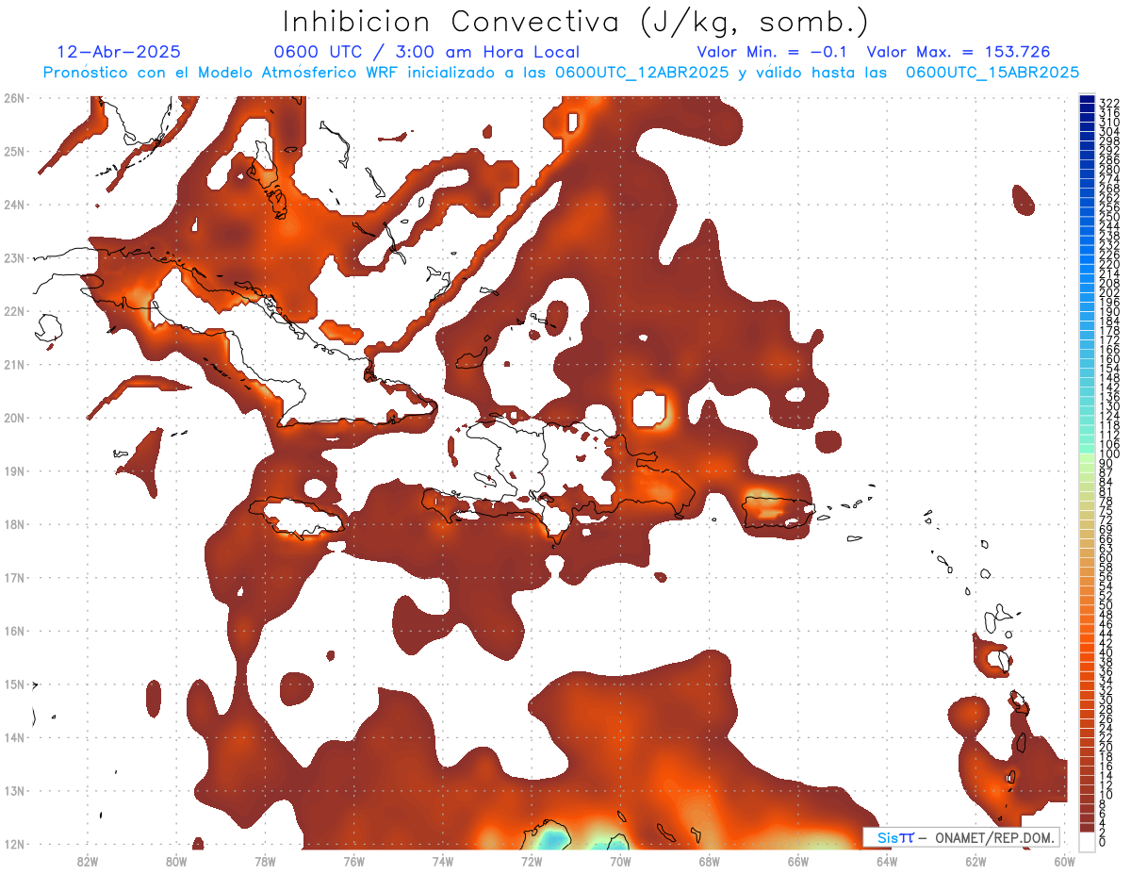Click the 25N latitude label
Screen dimensions: 1131x874
[15, 151]
